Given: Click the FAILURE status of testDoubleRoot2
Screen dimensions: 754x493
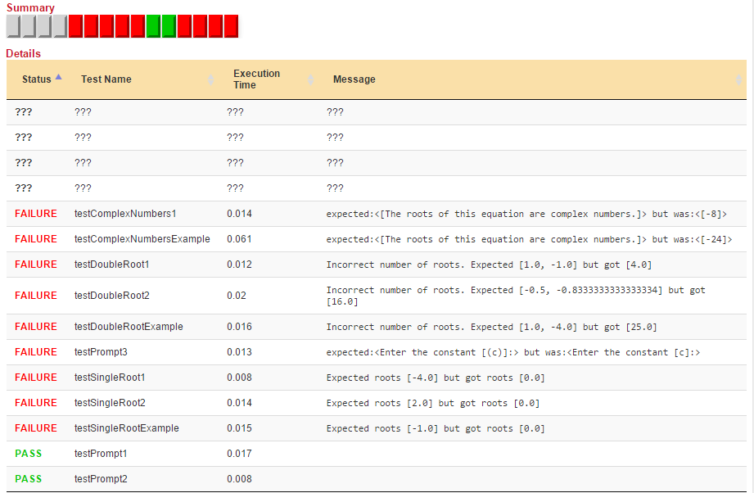Looking at the screenshot, I should click(36, 296).
